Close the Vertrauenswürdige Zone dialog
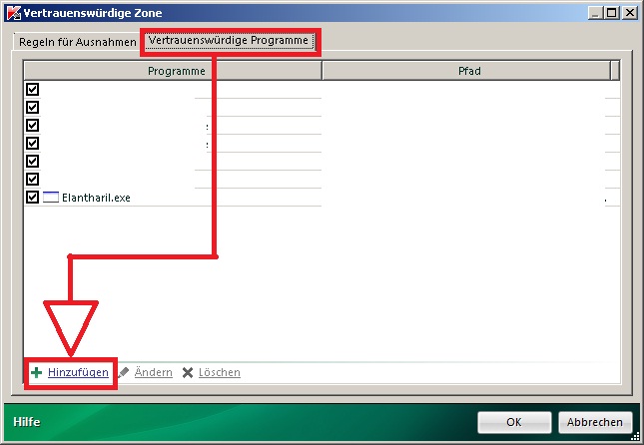The width and height of the screenshot is (644, 445). (x=630, y=12)
